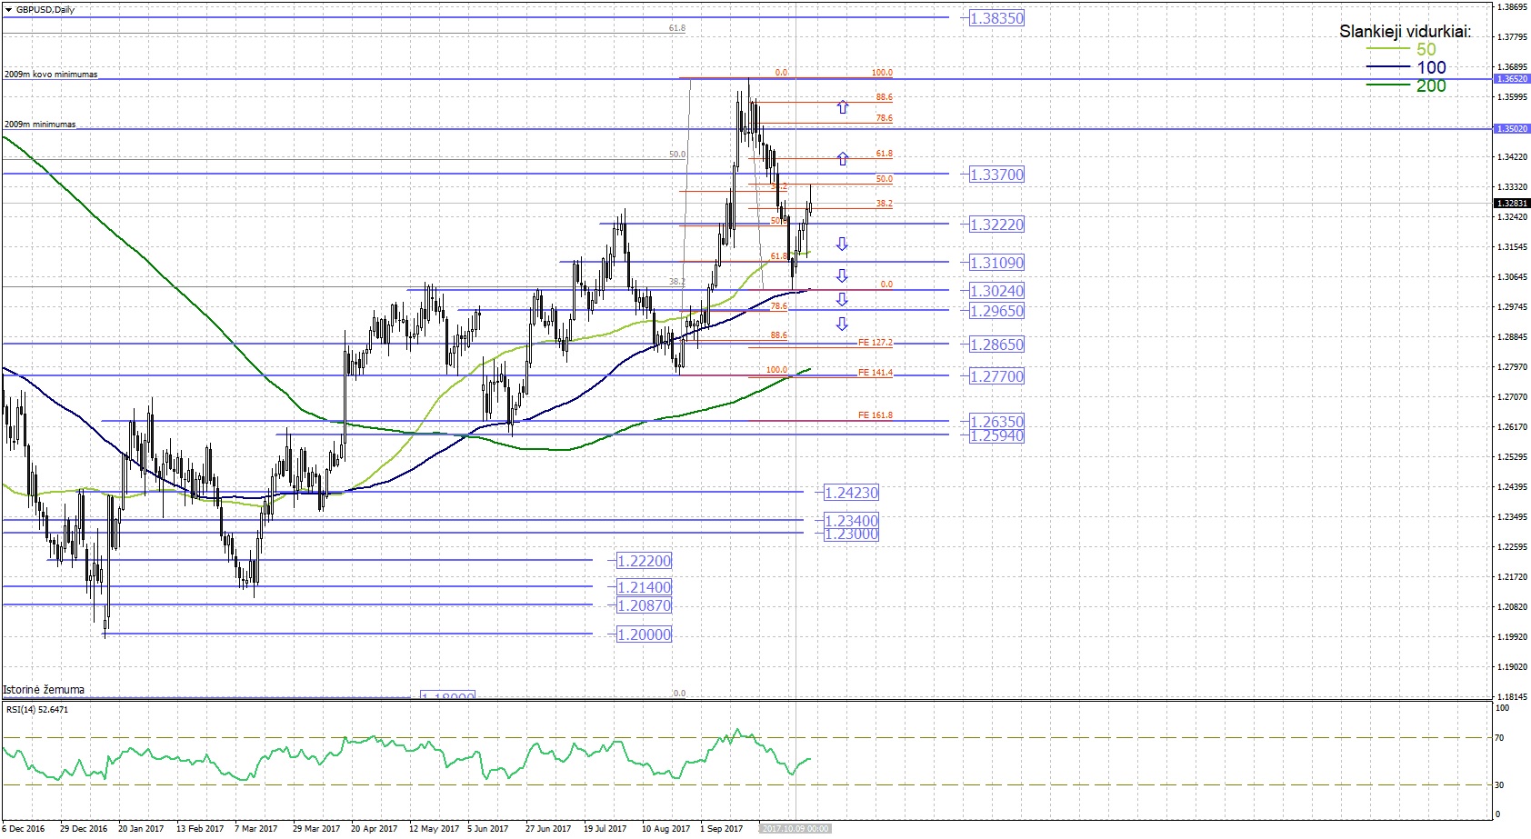Select the up arrow beside the orange 61.8 label
The image size is (1531, 839).
pyautogui.click(x=843, y=158)
